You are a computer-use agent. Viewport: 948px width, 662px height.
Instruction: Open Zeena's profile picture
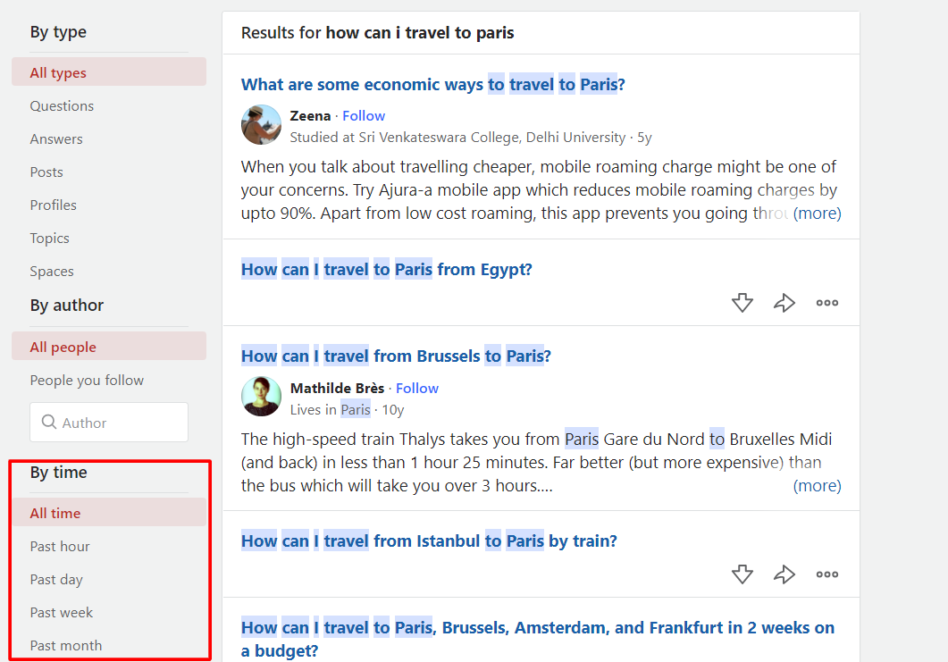(261, 124)
